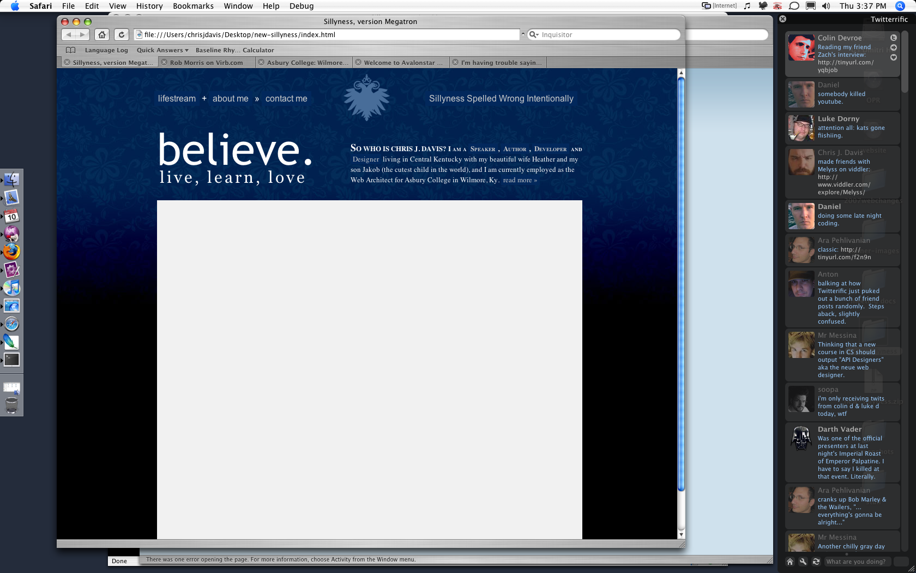Open the Inquisitor search magnifier dropdown

[534, 34]
